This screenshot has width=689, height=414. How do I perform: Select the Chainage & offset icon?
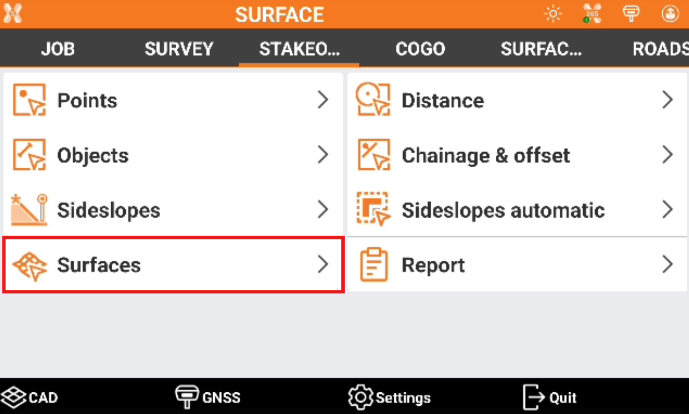coord(373,155)
